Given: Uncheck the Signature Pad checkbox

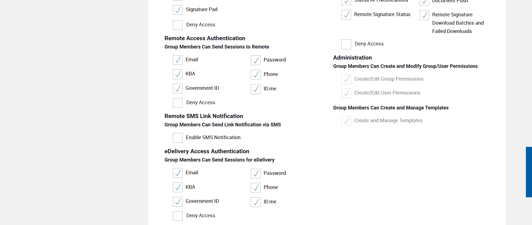Looking at the screenshot, I should coord(178,10).
